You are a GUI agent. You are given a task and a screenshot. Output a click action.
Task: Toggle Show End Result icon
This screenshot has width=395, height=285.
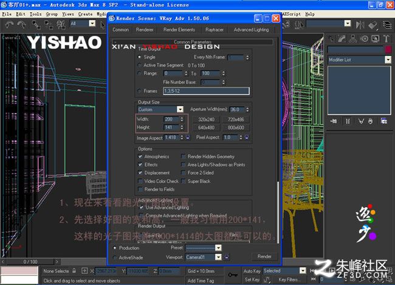(348, 122)
